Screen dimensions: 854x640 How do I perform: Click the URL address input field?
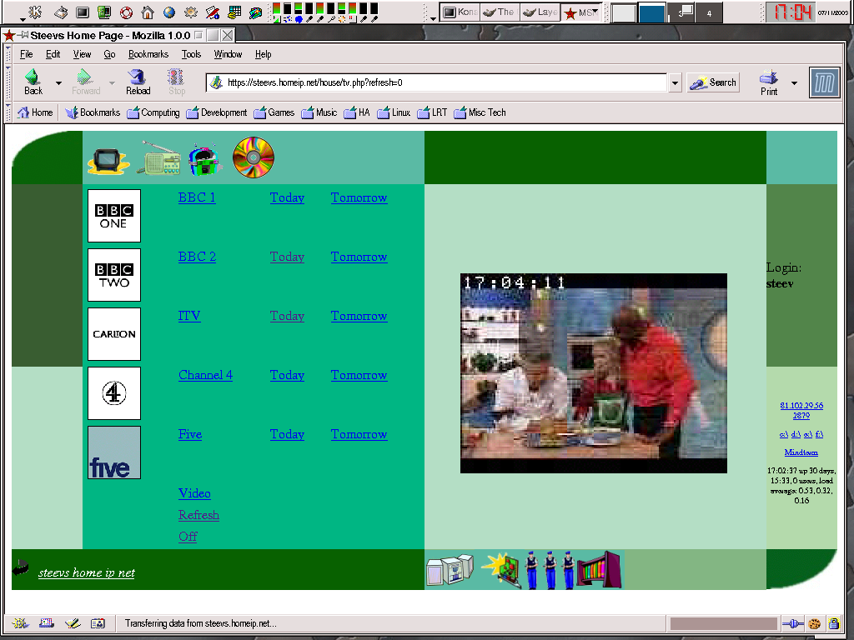coord(442,82)
